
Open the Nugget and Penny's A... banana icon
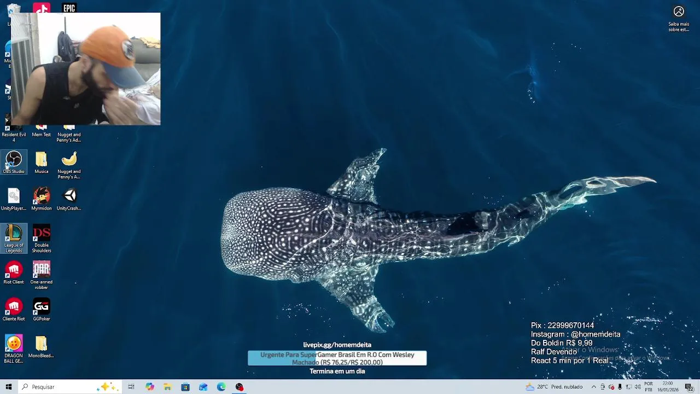[69, 165]
